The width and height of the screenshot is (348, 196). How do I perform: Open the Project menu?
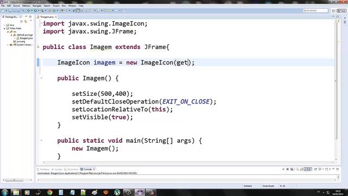[x=56, y=6]
